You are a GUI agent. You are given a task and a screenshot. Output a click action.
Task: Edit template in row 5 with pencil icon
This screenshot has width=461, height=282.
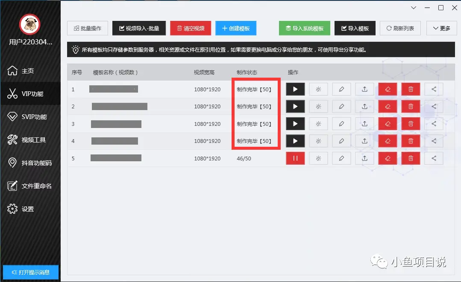(x=341, y=158)
